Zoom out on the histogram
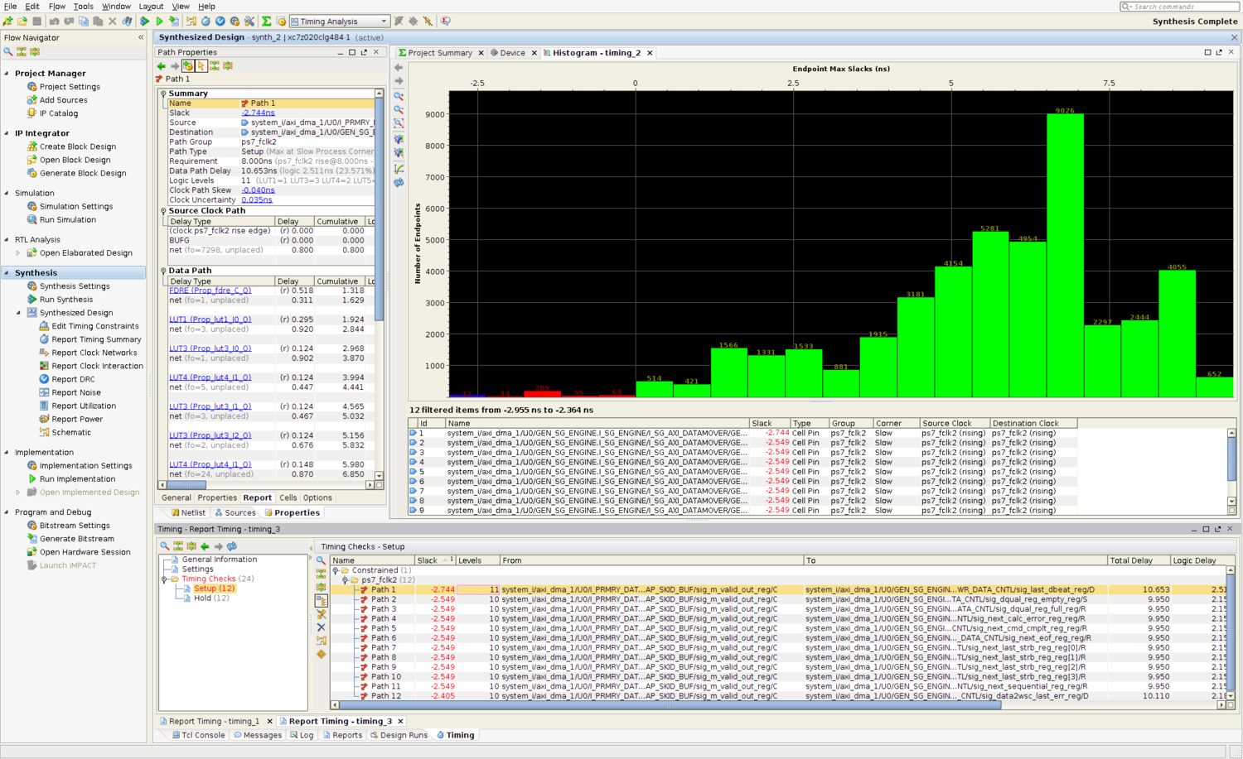Viewport: 1243px width, 759px height. [399, 109]
